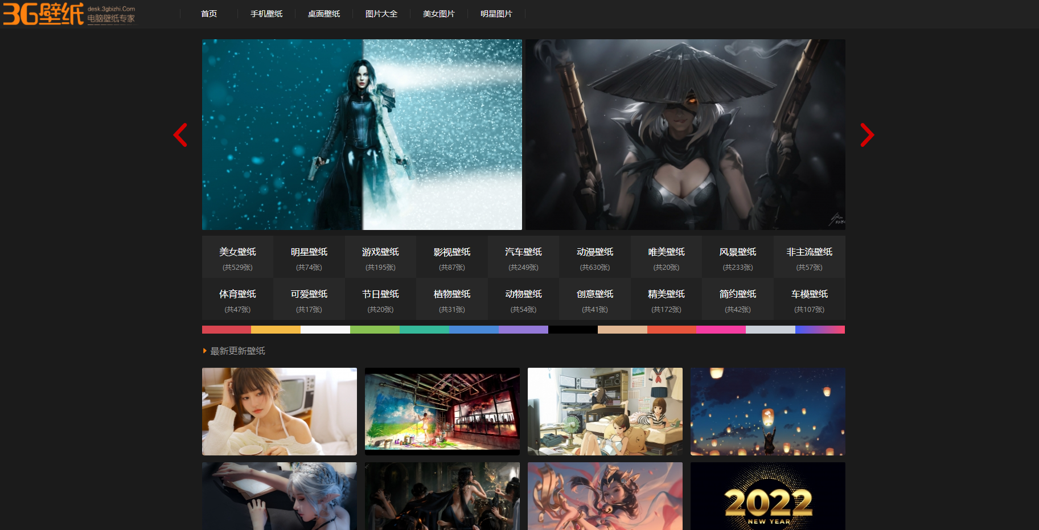Choose the purple color swatch
The image size is (1039, 530).
coord(523,330)
